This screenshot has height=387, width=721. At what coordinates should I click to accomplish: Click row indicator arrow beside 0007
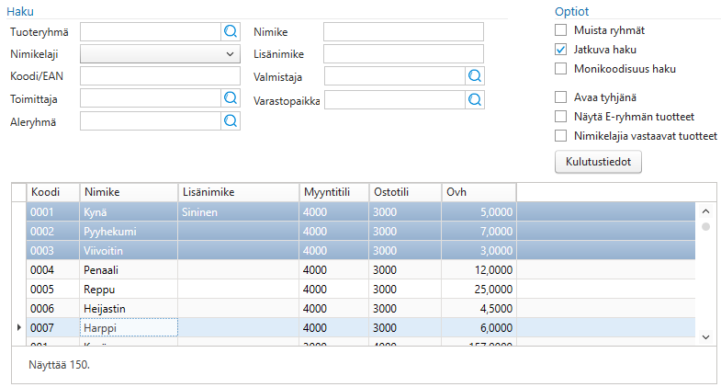pos(19,327)
